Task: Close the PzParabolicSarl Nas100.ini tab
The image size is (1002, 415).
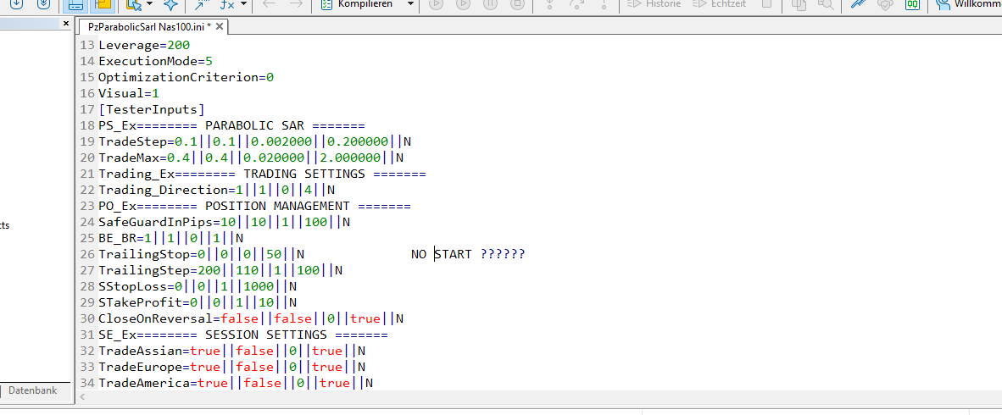Action: point(220,27)
